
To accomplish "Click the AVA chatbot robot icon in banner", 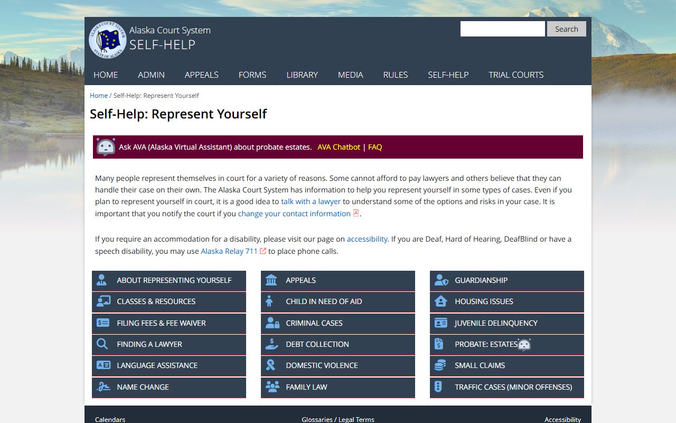I will pos(106,147).
